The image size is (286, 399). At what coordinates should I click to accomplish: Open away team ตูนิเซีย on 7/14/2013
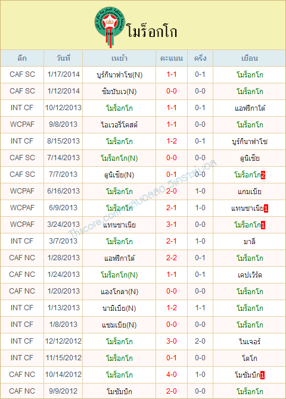tap(250, 158)
